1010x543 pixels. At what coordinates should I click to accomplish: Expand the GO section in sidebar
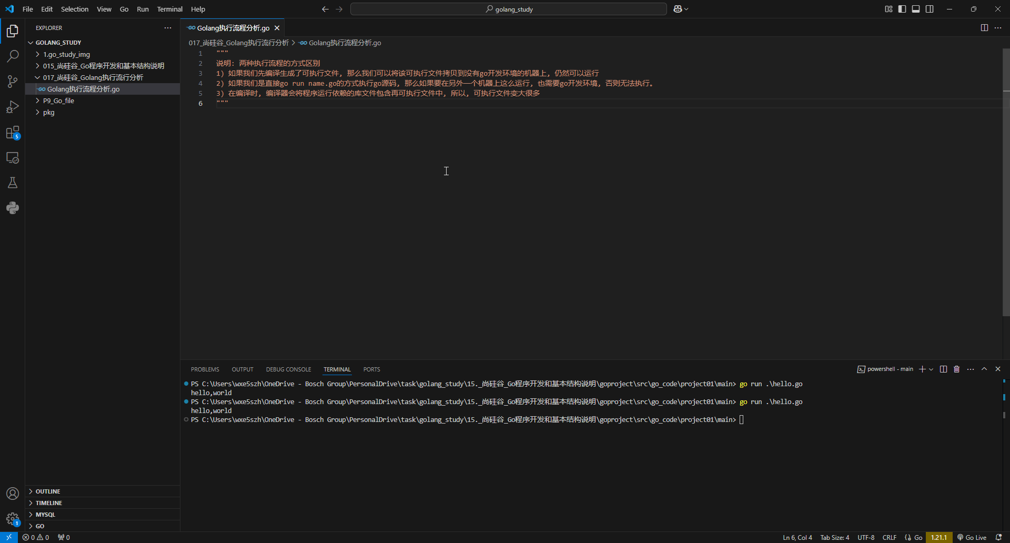103,526
